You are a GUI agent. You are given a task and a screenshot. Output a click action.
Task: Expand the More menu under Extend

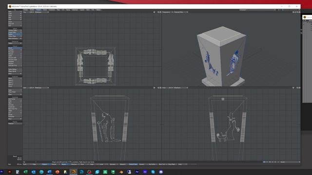[15, 73]
